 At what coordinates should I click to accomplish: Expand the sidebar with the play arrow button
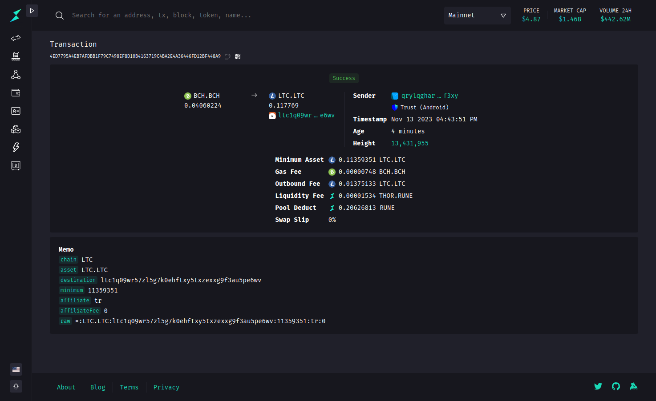coord(32,11)
